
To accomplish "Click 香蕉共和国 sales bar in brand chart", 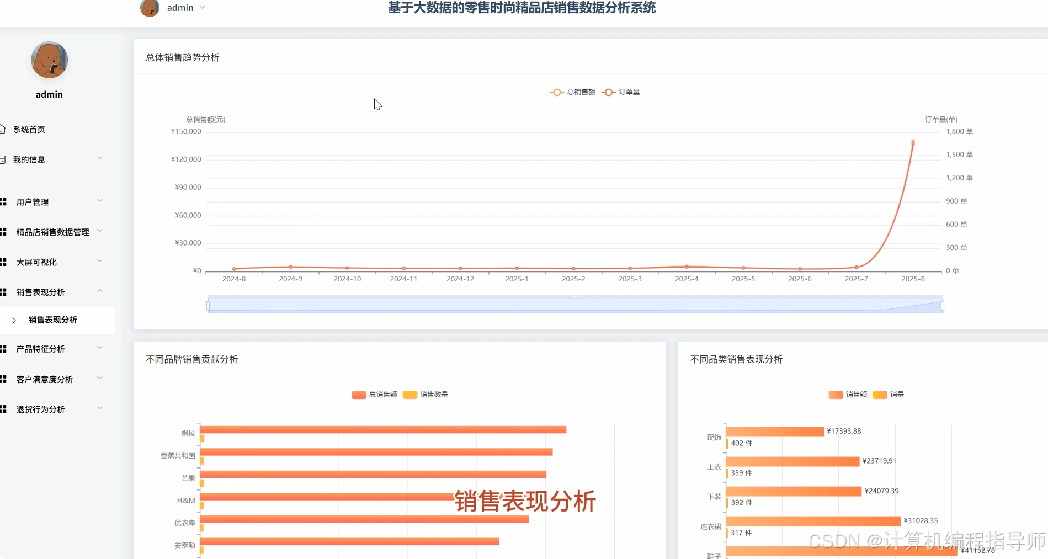I will [376, 452].
